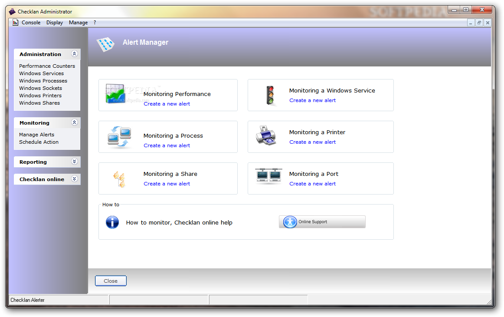This screenshot has height=317, width=504.
Task: Expand the Reporting panel
Action: 74,162
